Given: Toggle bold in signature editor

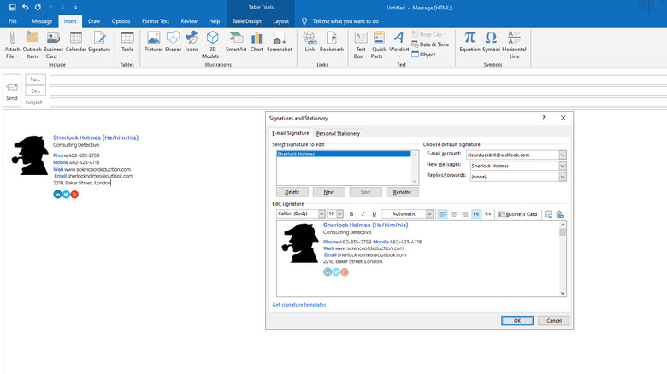Looking at the screenshot, I should [x=351, y=214].
